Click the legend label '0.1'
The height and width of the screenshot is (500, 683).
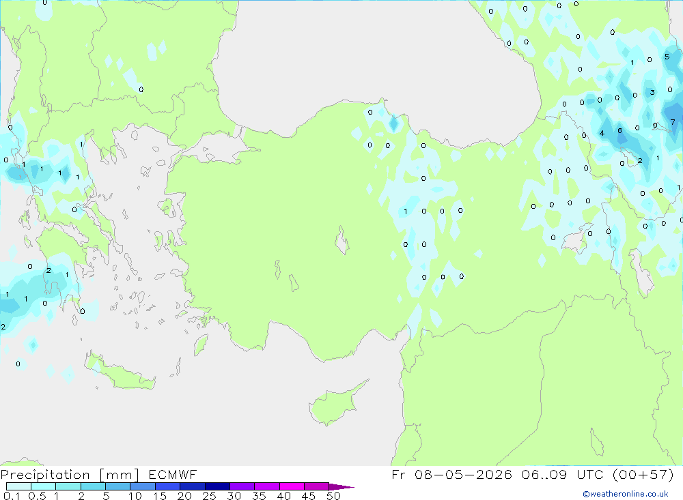tap(12, 496)
